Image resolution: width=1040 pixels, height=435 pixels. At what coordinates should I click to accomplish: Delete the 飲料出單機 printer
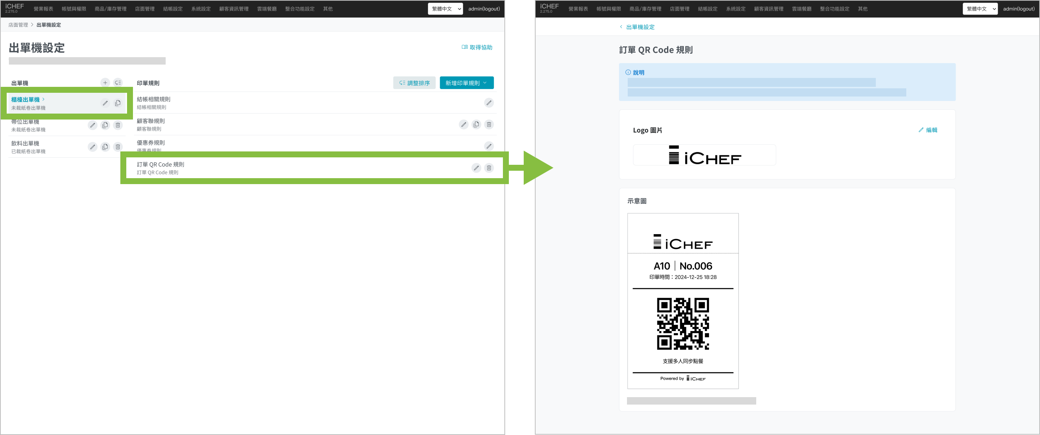(x=118, y=147)
